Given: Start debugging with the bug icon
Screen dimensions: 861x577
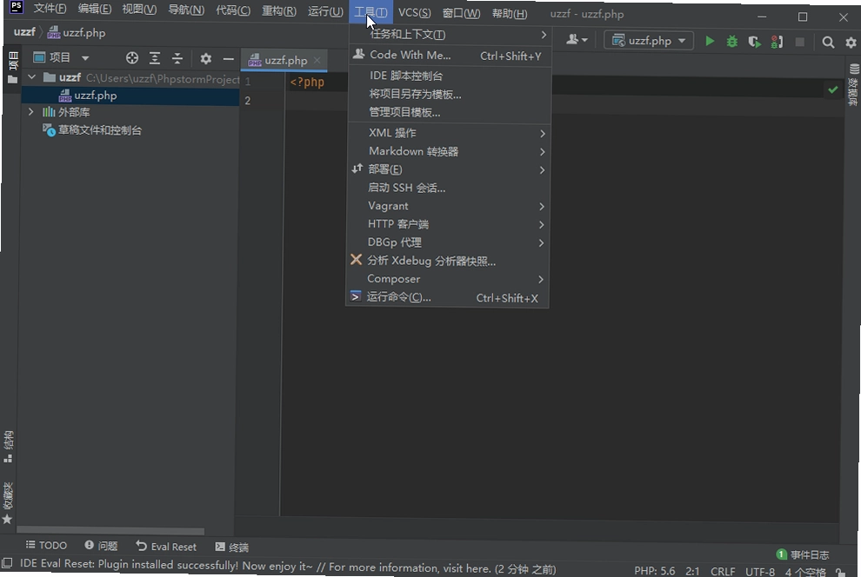Looking at the screenshot, I should pyautogui.click(x=732, y=41).
